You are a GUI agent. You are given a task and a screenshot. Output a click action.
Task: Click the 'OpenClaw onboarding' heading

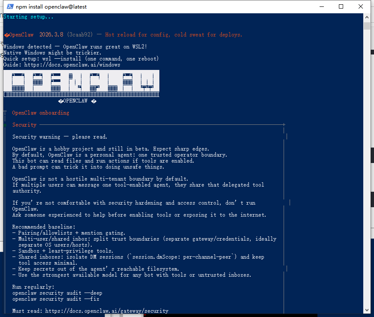coord(41,113)
